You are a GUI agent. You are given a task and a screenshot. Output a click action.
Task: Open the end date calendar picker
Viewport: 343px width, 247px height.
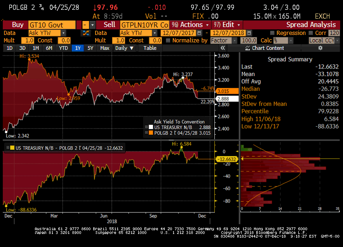point(249,33)
